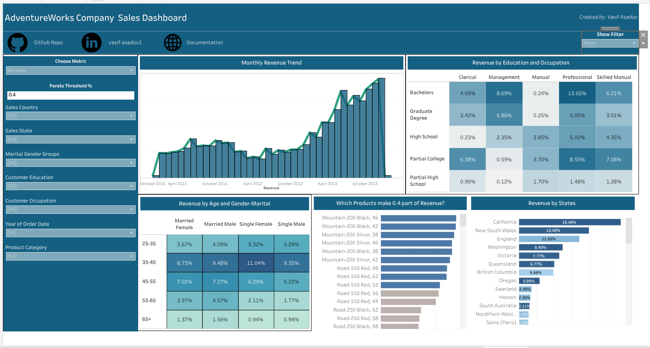Select the Queensland 6.77% bar
The width and height of the screenshot is (650, 348).
[536, 264]
